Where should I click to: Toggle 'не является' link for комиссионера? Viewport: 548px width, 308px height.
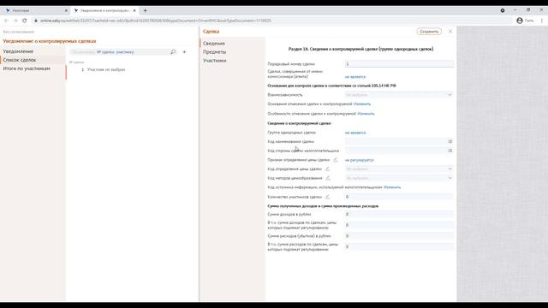pyautogui.click(x=355, y=77)
